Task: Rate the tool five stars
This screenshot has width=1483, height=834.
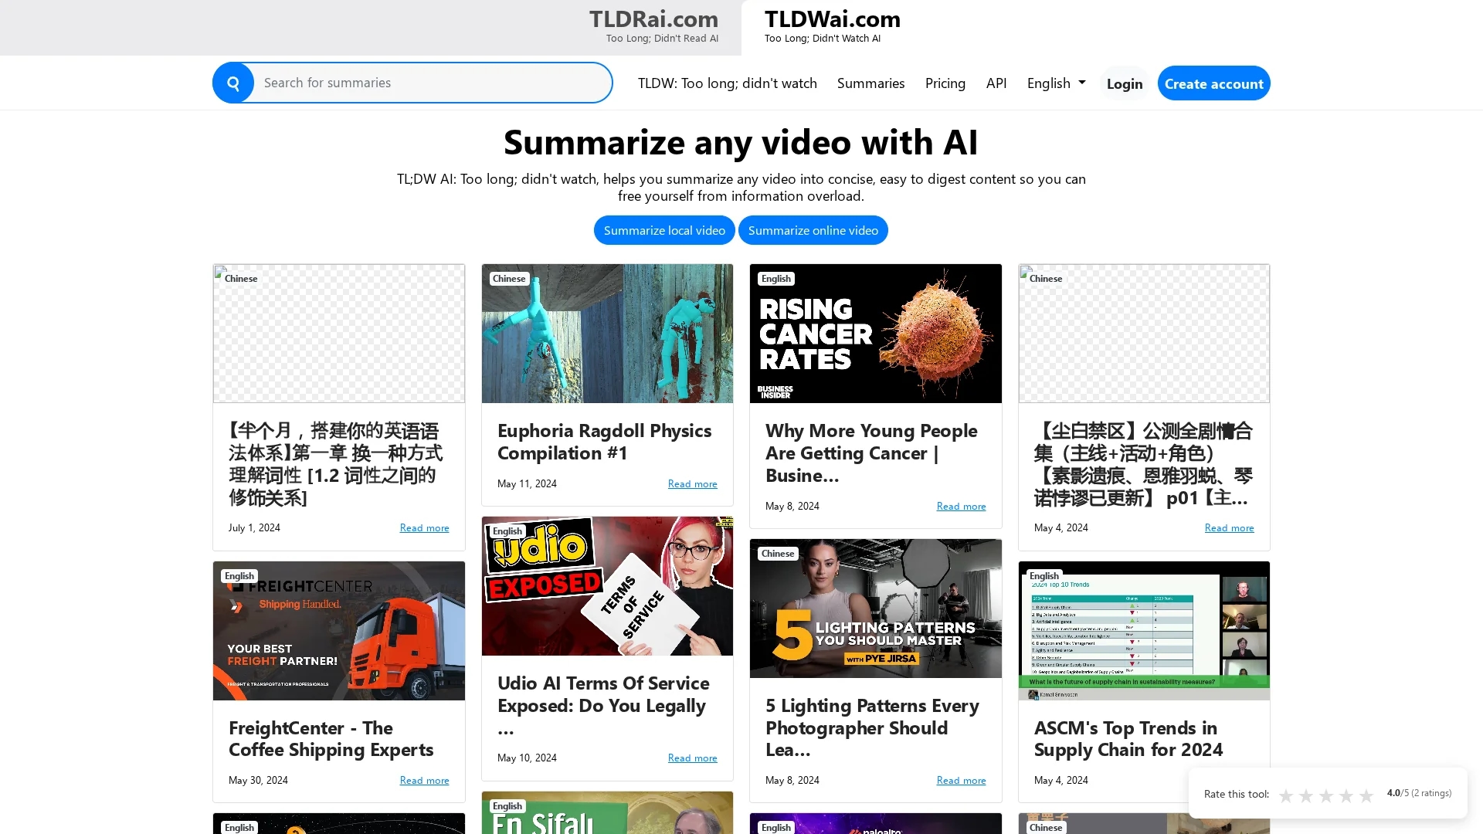Action: (1366, 795)
